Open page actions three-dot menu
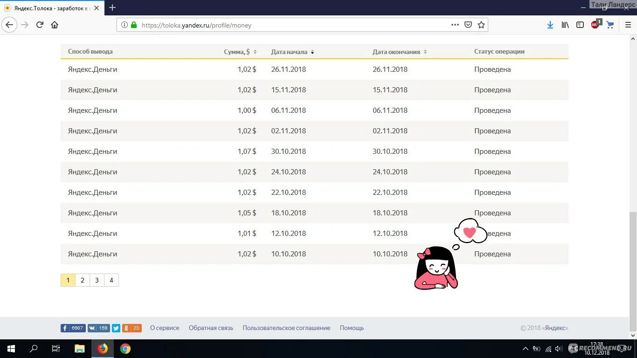Screen dimensions: 637x358 (x=455, y=25)
